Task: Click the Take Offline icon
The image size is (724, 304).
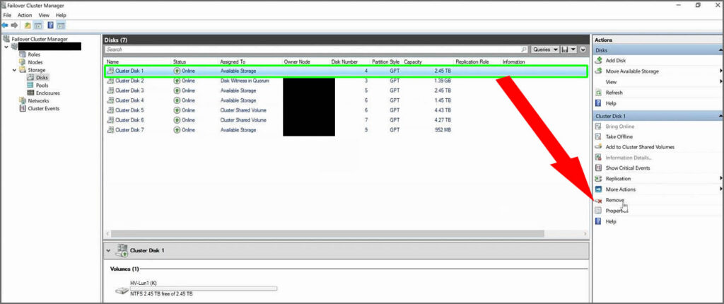Action: [598, 136]
